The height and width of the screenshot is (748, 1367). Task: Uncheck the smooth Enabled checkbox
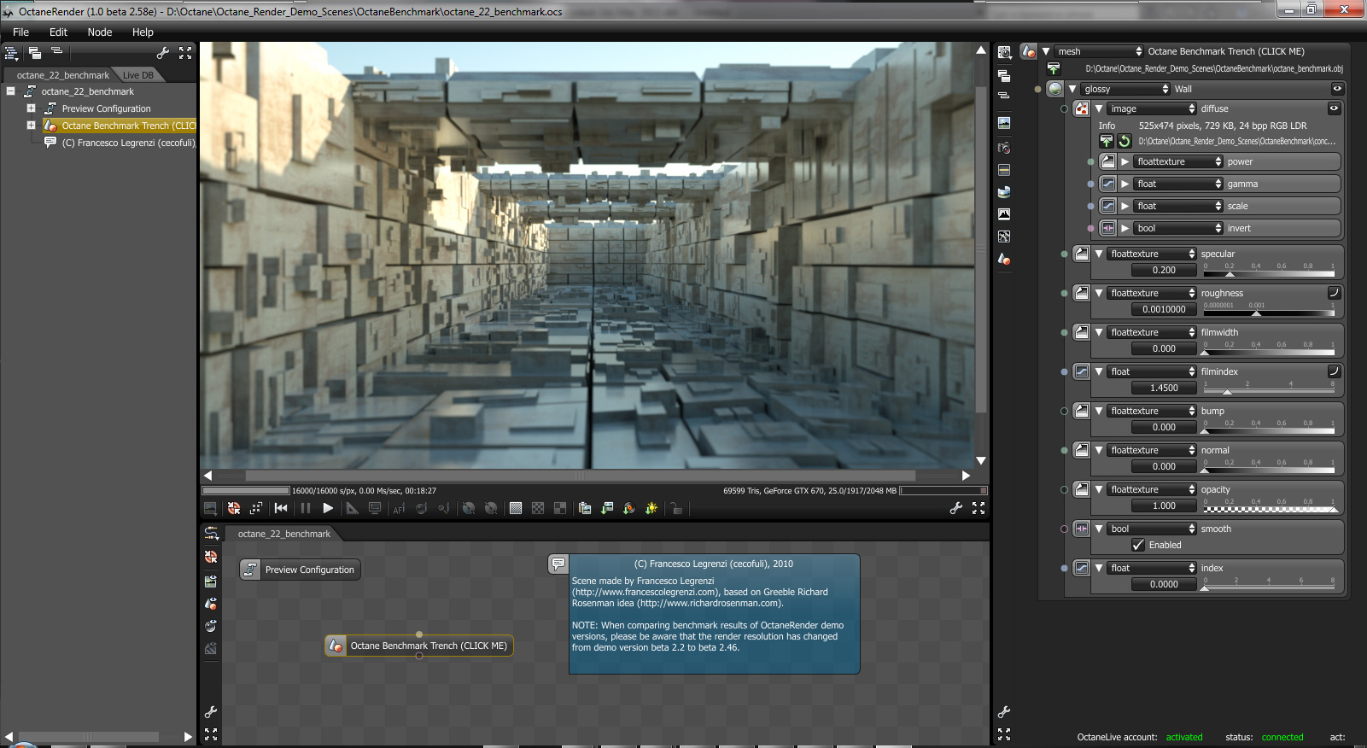(x=1138, y=545)
